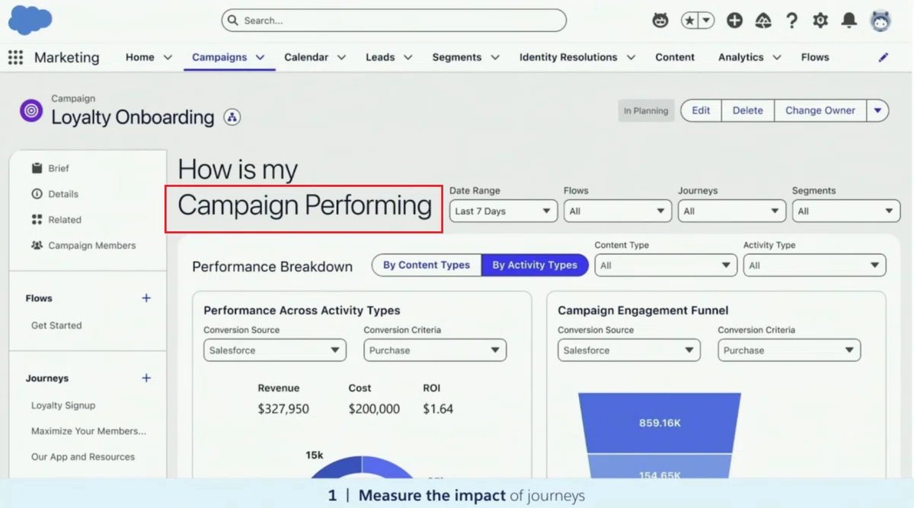Open the Loyalty Signup journey

pyautogui.click(x=63, y=405)
